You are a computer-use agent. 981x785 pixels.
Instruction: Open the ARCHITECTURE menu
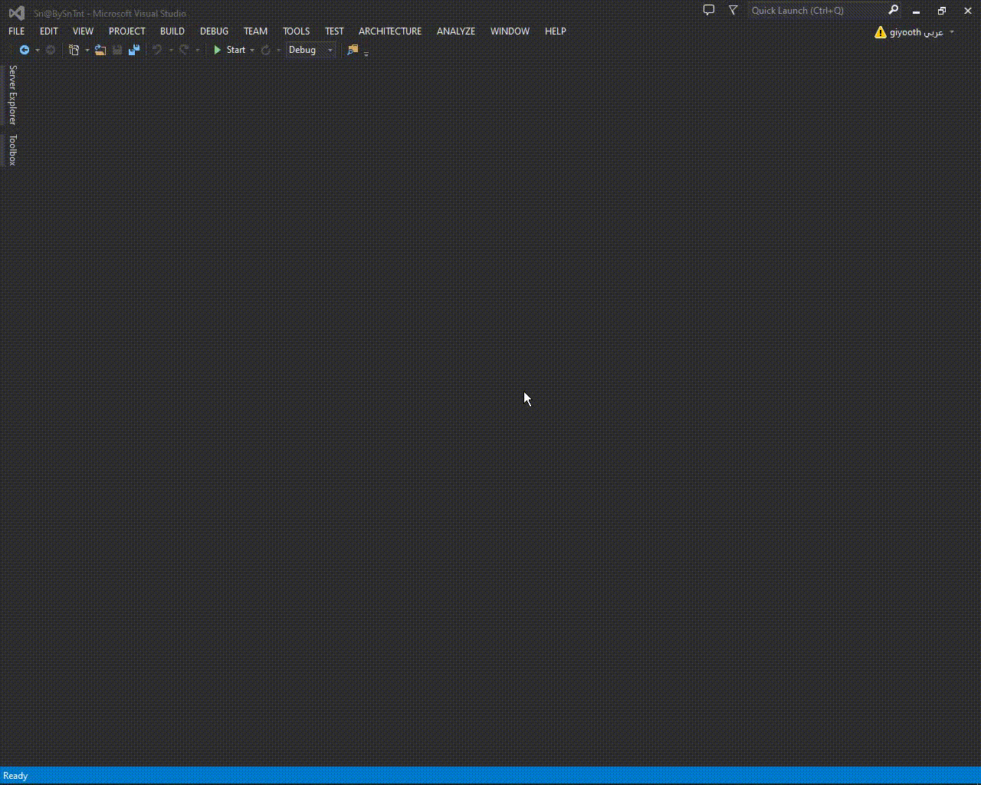(x=389, y=31)
